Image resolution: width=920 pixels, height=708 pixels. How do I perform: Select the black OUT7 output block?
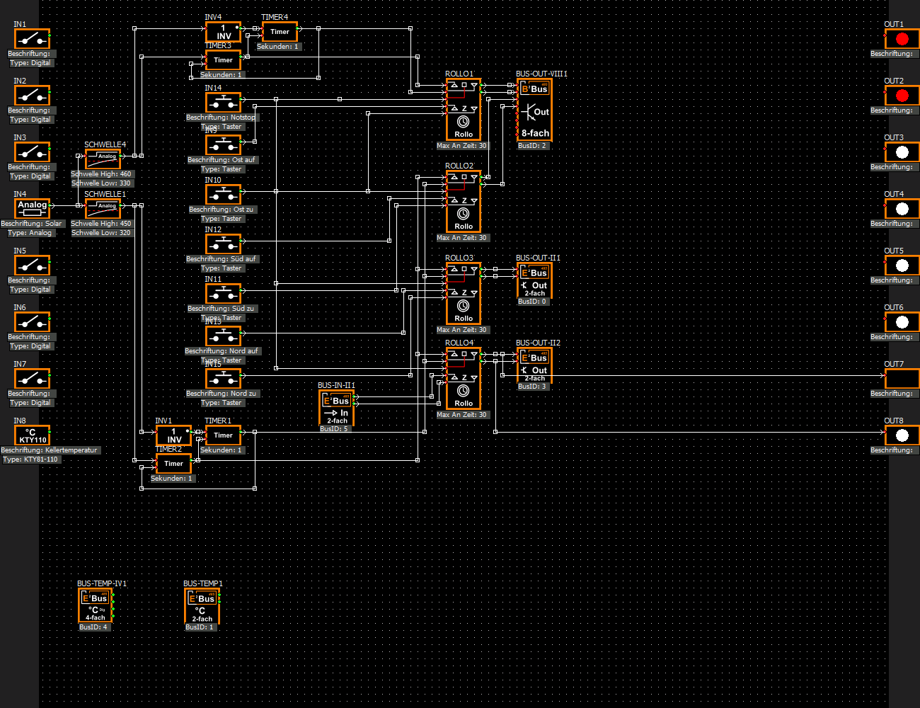902,378
